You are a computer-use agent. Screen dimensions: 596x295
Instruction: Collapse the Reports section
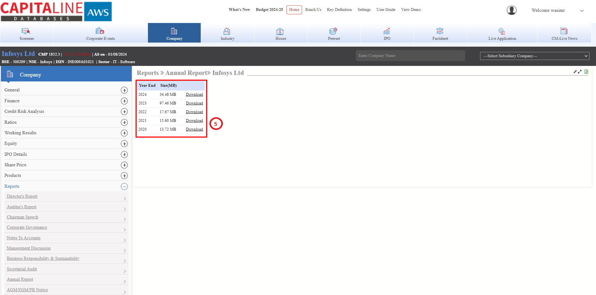tap(124, 187)
